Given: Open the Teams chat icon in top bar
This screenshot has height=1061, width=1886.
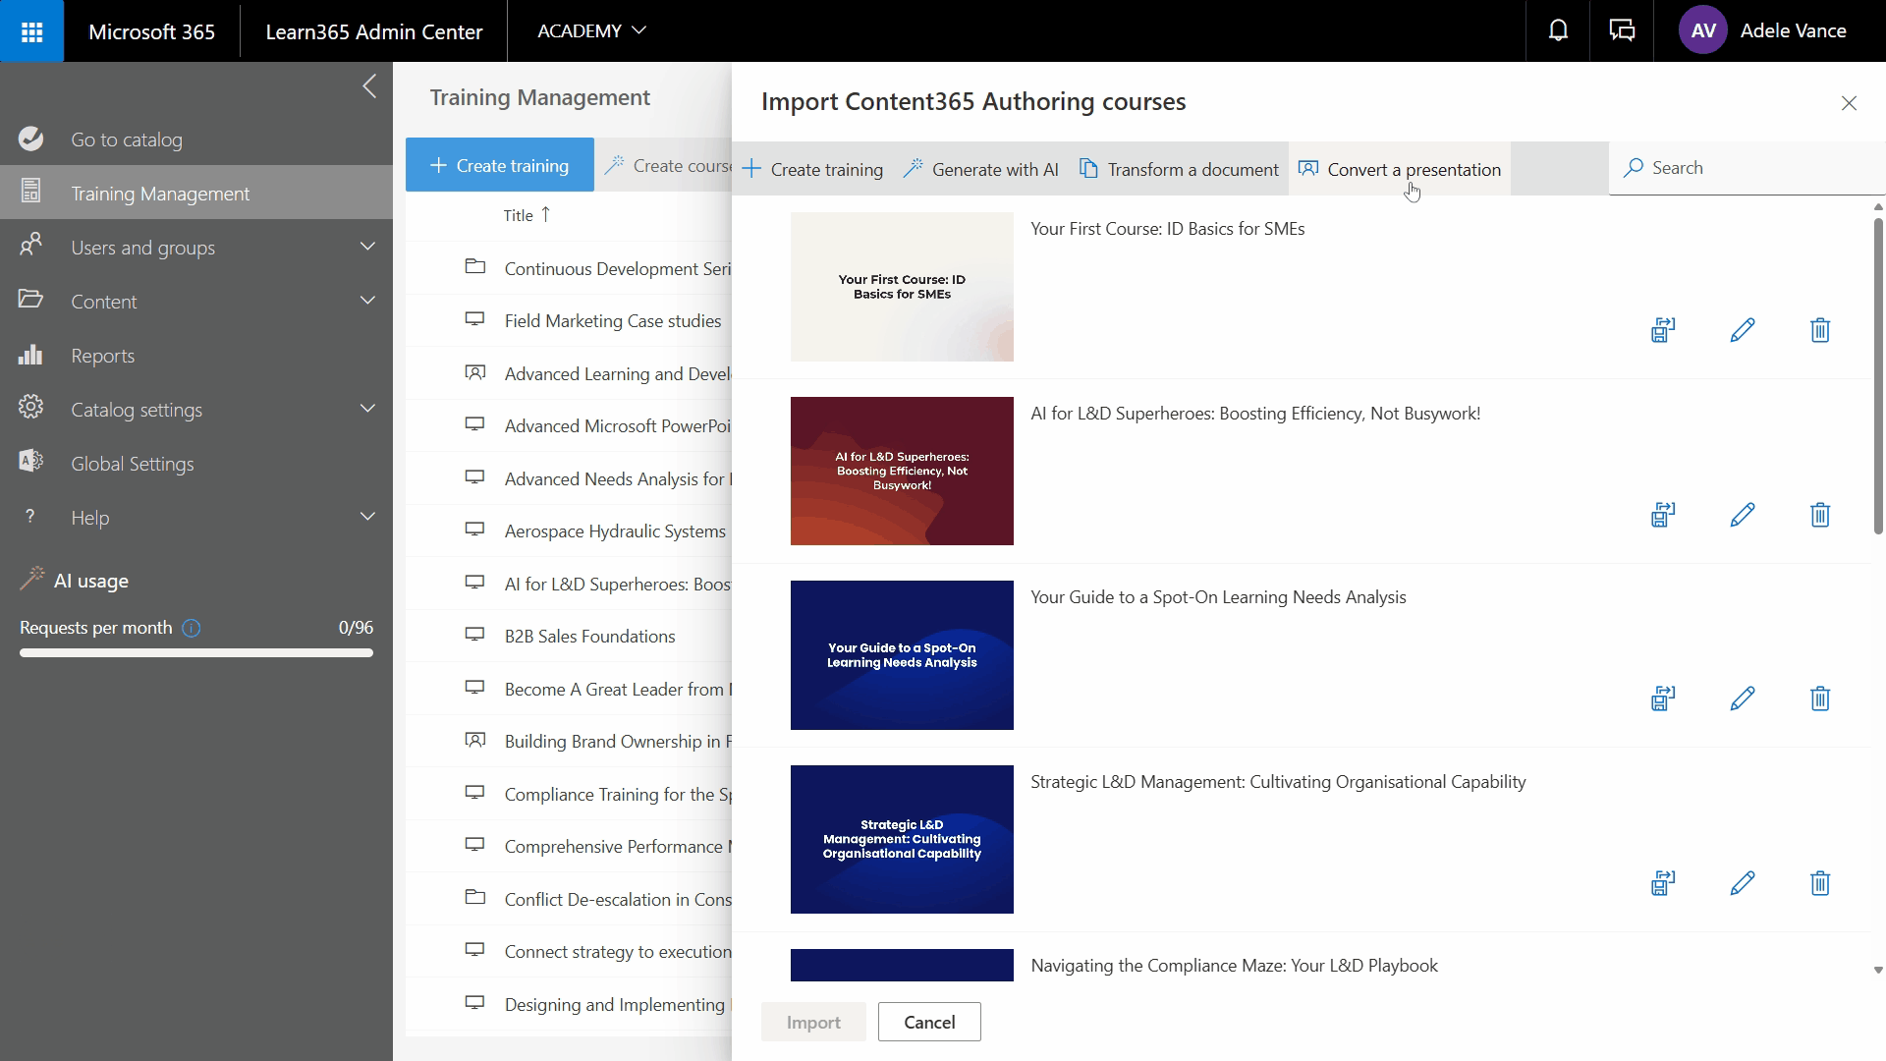Looking at the screenshot, I should pyautogui.click(x=1621, y=29).
